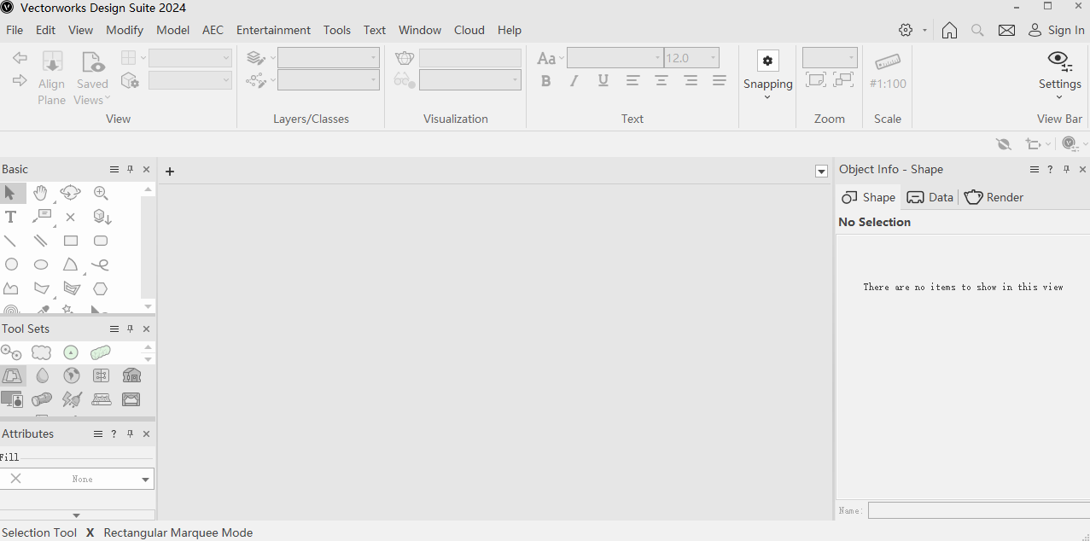Open the font size 12.0 dropdown
The width and height of the screenshot is (1090, 541).
(691, 58)
